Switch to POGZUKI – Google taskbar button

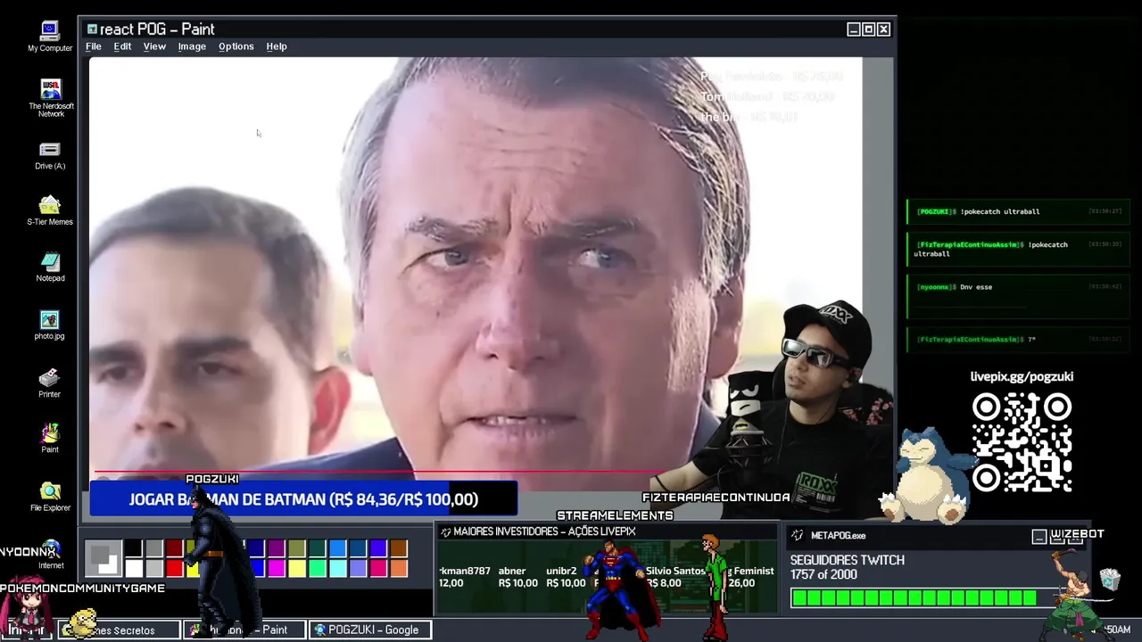tap(370, 630)
